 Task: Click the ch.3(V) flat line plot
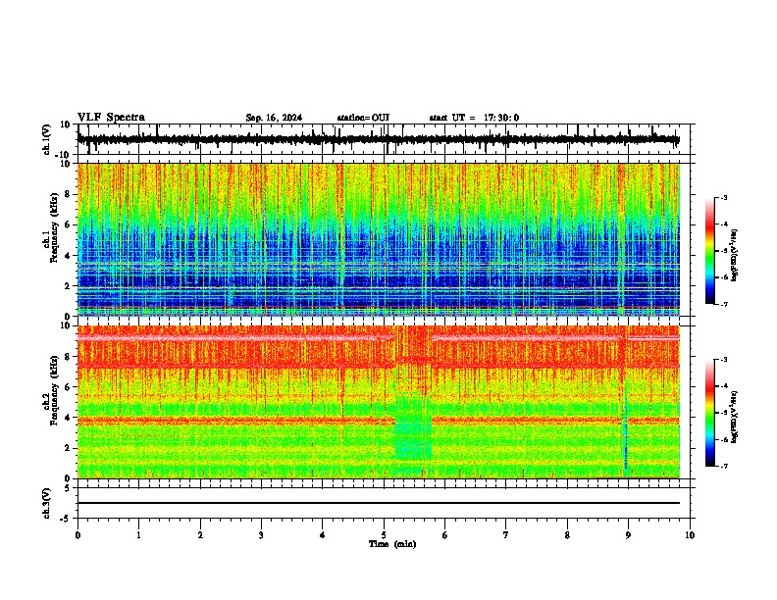pyautogui.click(x=378, y=503)
